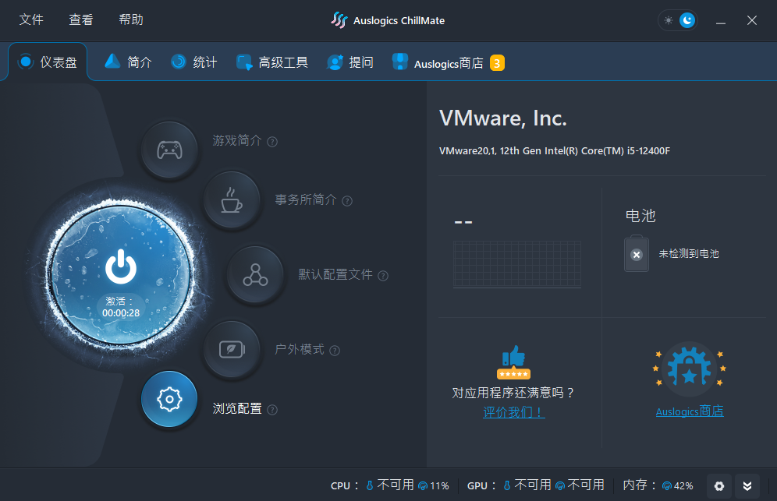Click the big icy power button
777x501 pixels.
(120, 275)
